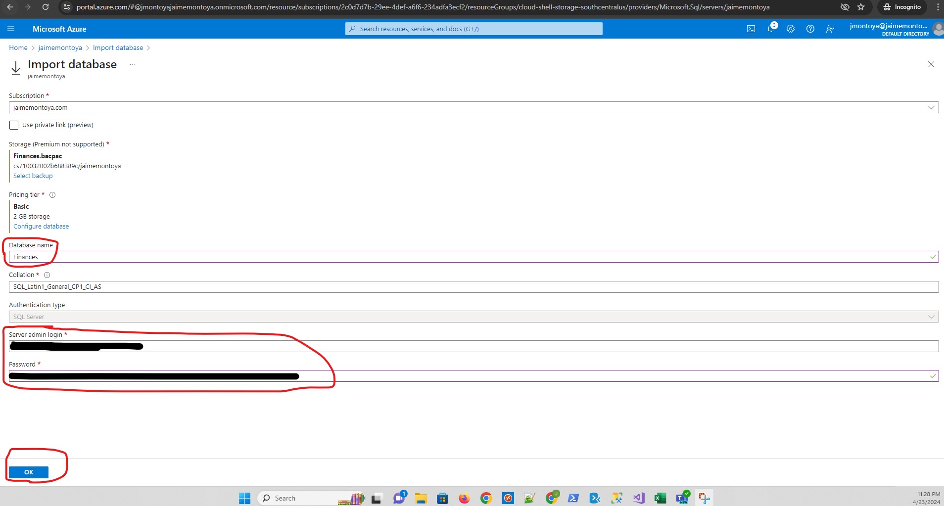Open Microsoft Teams from the taskbar
This screenshot has width=944, height=506.
(682, 498)
